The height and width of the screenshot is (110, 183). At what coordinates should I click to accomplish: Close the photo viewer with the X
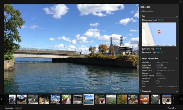click(x=181, y=2)
